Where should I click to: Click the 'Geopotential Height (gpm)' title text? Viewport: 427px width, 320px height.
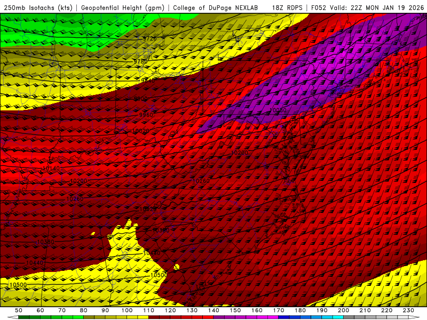pyautogui.click(x=123, y=8)
